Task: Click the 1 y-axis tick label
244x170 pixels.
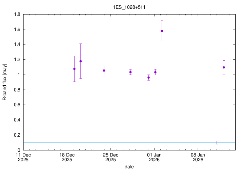Action: coord(19,75)
